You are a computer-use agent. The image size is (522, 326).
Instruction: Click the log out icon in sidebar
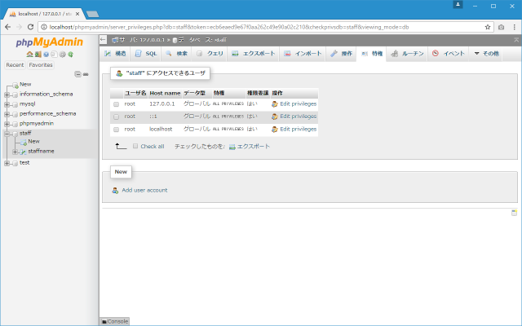38,55
